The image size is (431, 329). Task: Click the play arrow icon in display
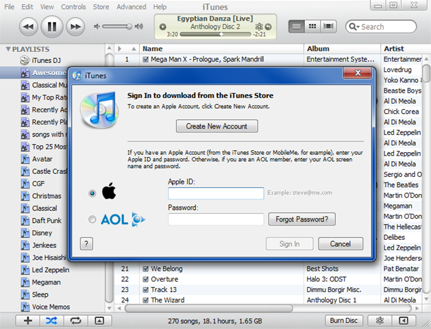click(x=162, y=27)
